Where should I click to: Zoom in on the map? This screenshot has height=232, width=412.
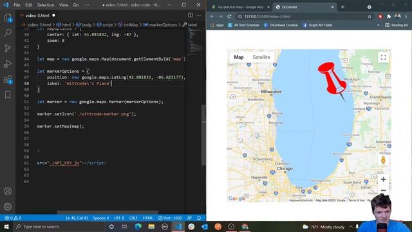(x=384, y=179)
